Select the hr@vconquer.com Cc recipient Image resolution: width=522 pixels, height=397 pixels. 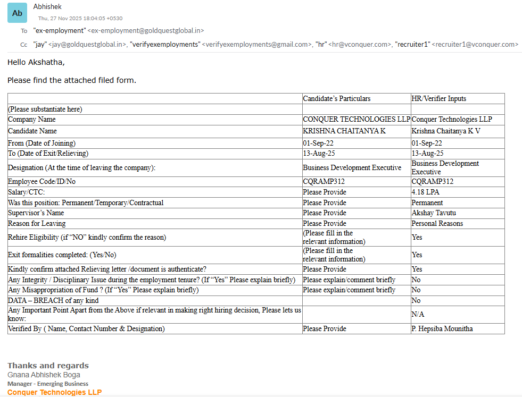pyautogui.click(x=359, y=45)
